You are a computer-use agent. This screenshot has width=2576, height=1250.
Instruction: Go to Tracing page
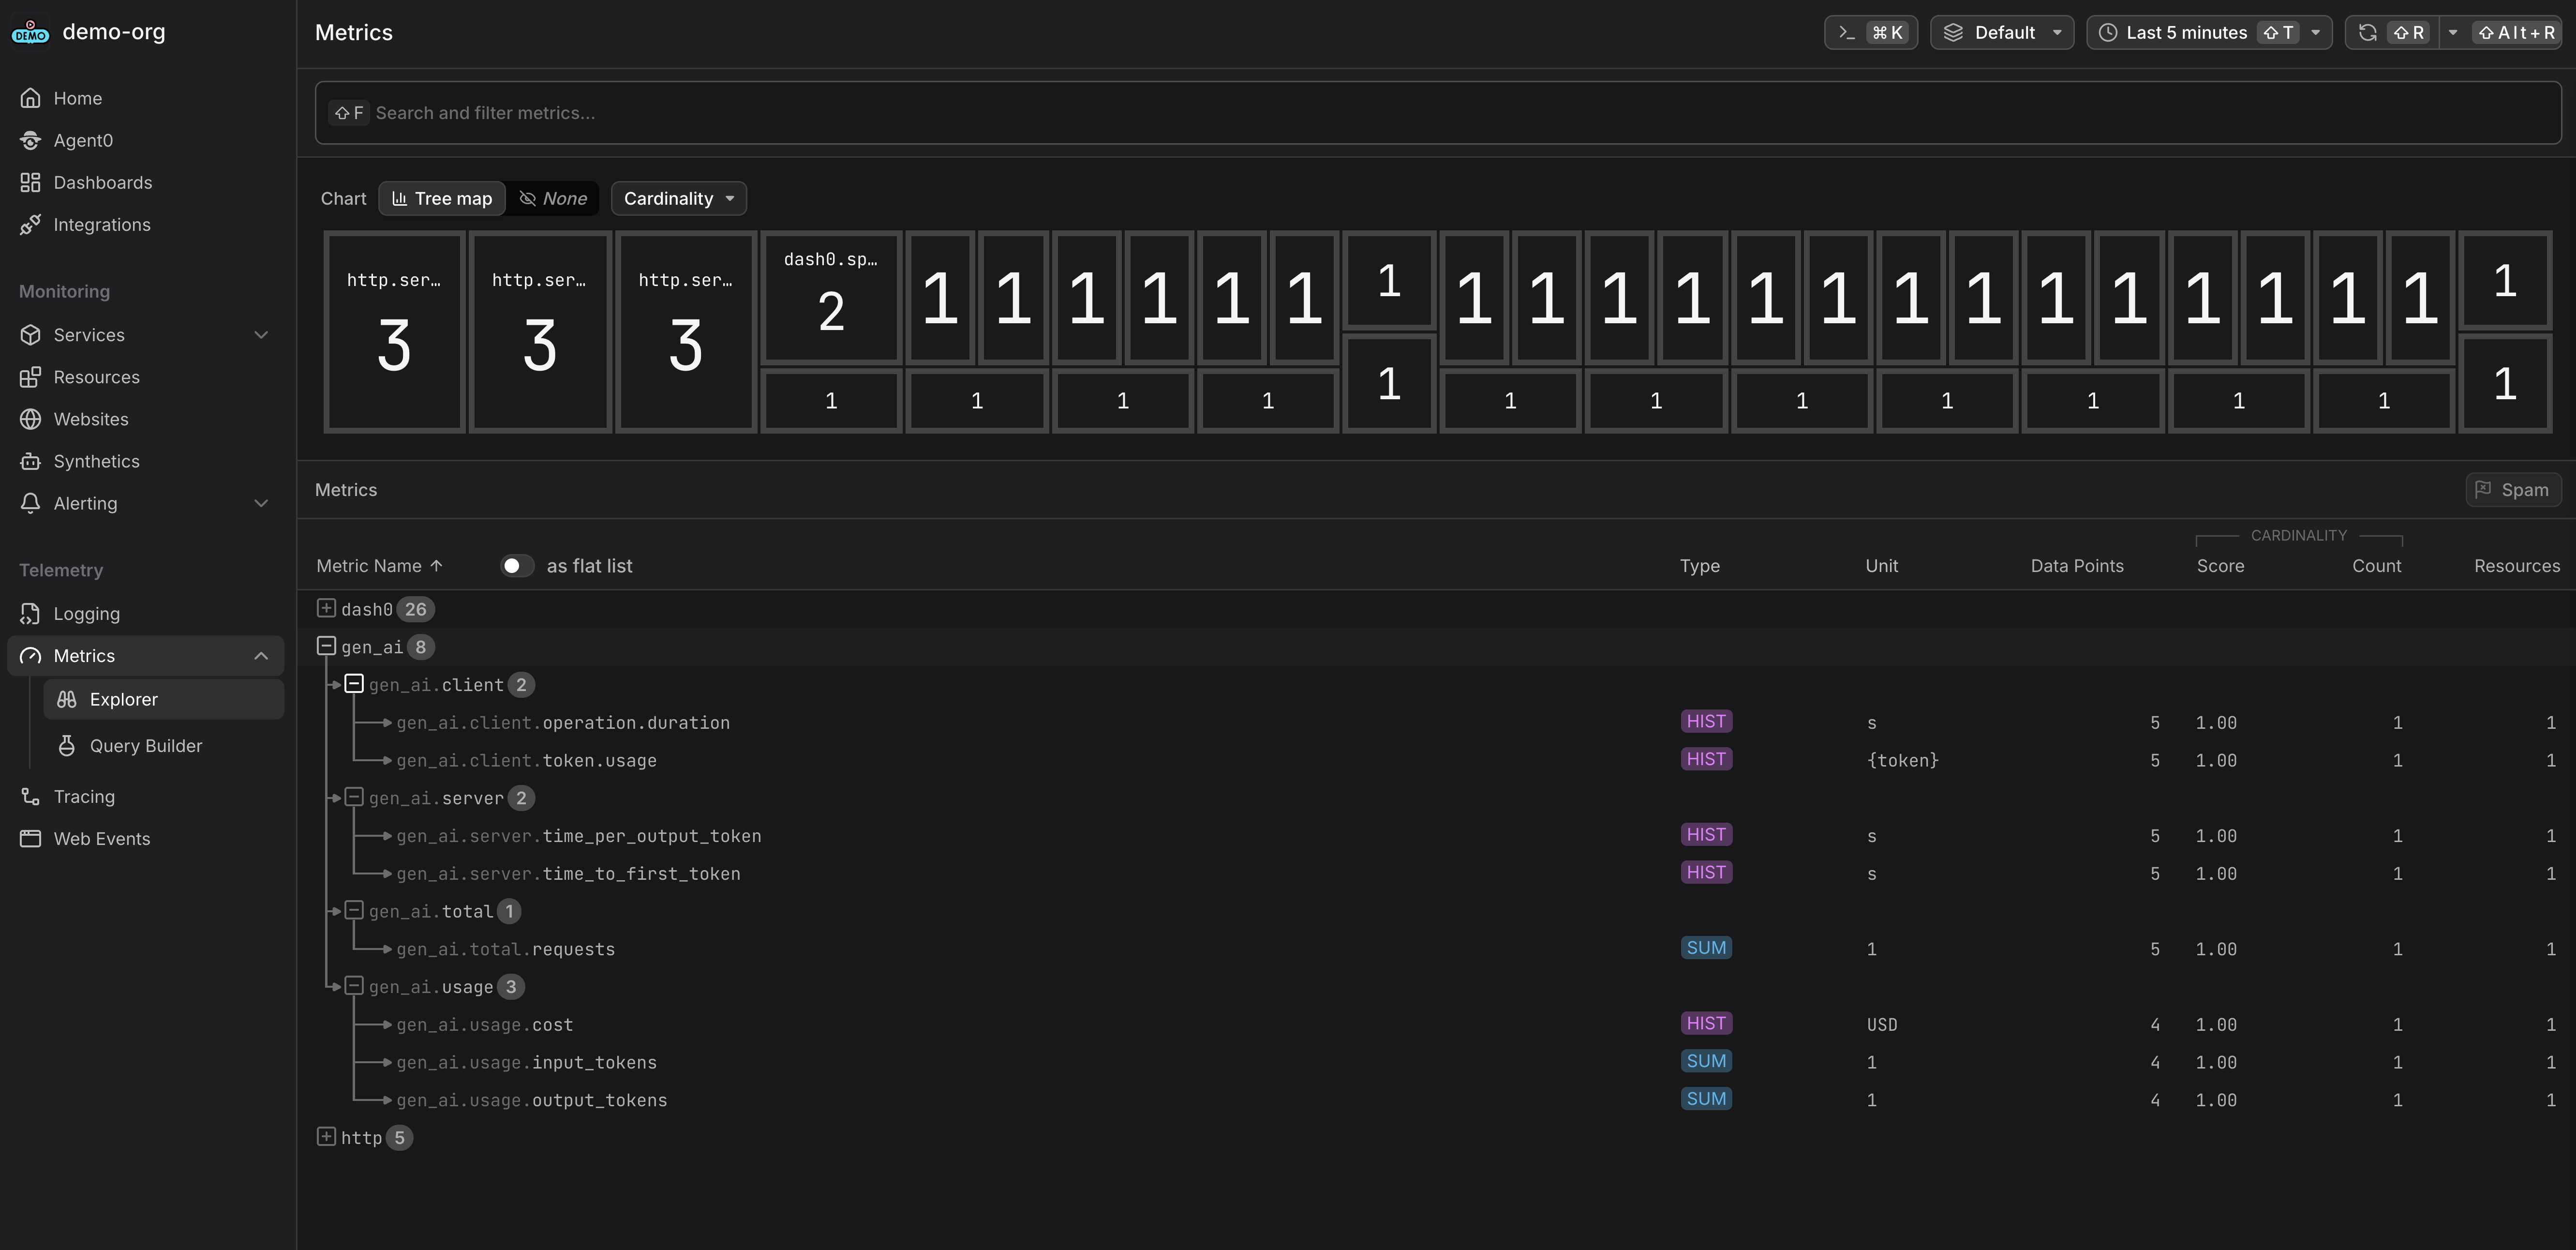pyautogui.click(x=84, y=797)
